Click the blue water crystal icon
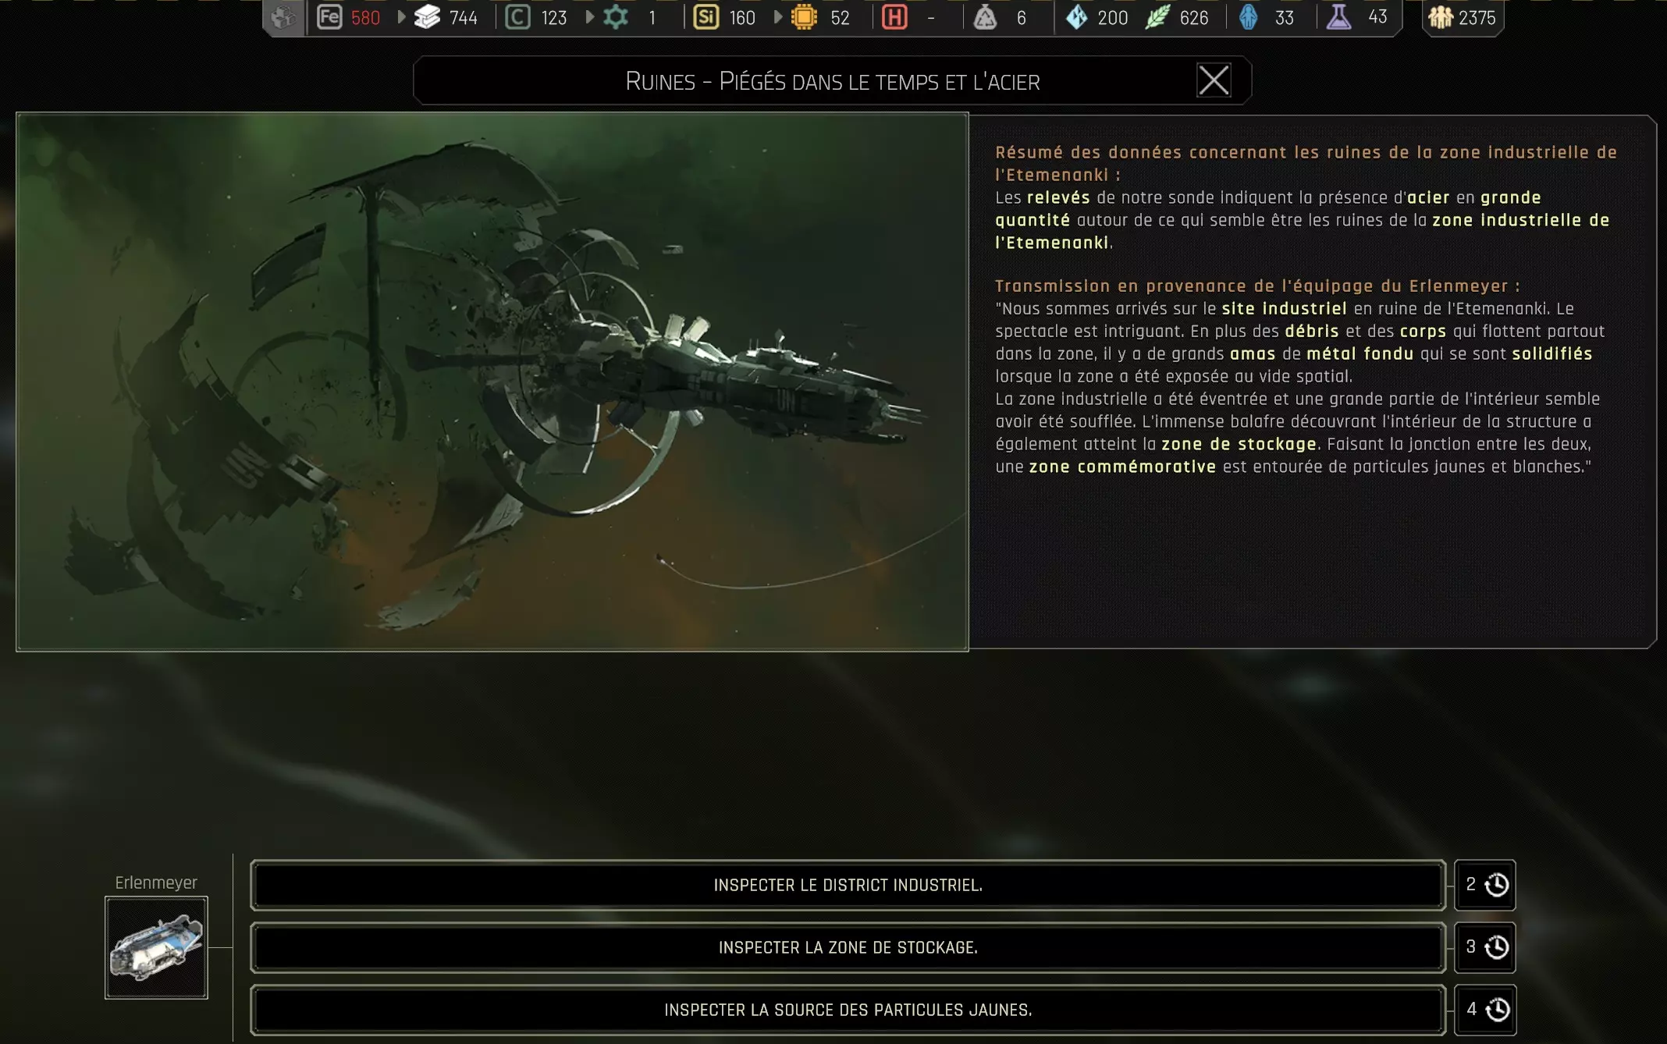The width and height of the screenshot is (1667, 1044). 1077,17
